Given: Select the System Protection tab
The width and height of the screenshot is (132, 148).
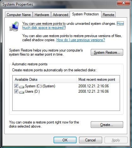Looking at the screenshot, I should pyautogui.click(x=85, y=14).
